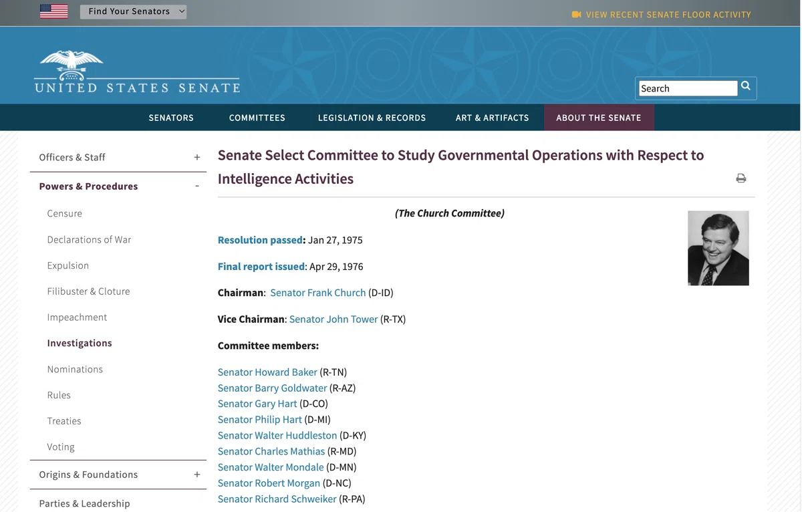802x512 pixels.
Task: Open Legislation & Records menu
Action: [372, 118]
